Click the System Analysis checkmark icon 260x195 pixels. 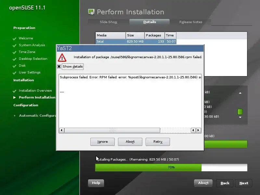(14, 45)
